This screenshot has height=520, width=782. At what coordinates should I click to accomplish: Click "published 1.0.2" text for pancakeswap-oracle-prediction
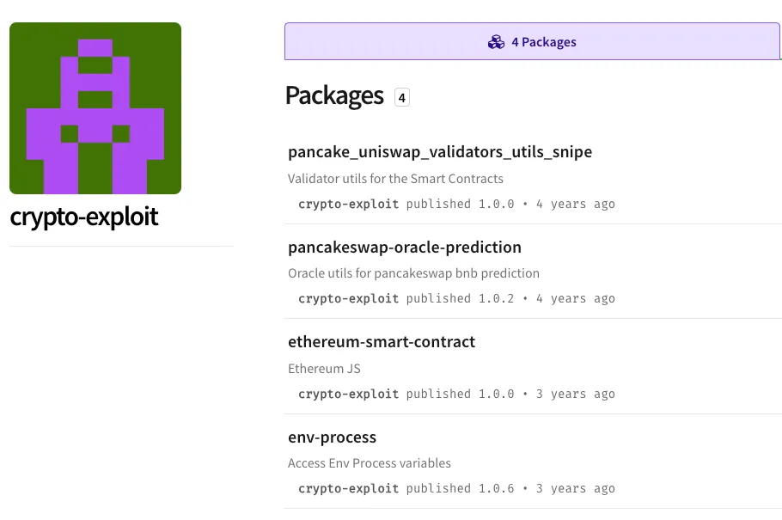click(x=460, y=299)
